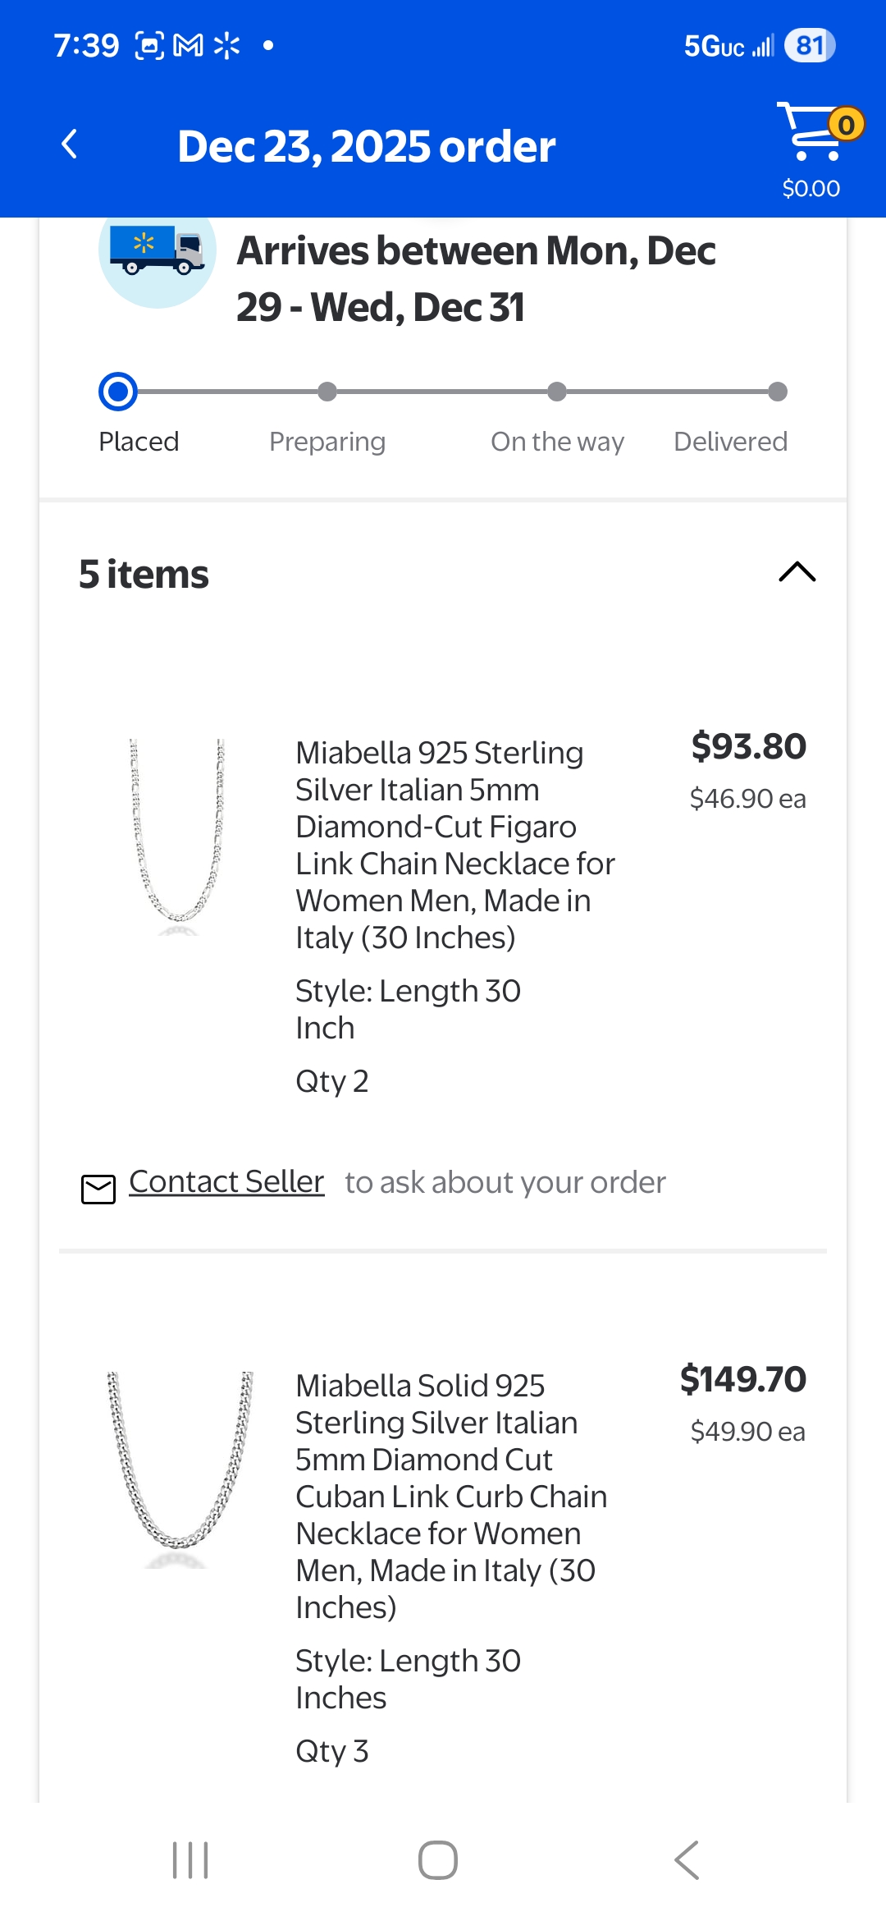Tap the Cuban curb chain necklace thumbnail
This screenshot has height=1921, width=886.
180,1468
